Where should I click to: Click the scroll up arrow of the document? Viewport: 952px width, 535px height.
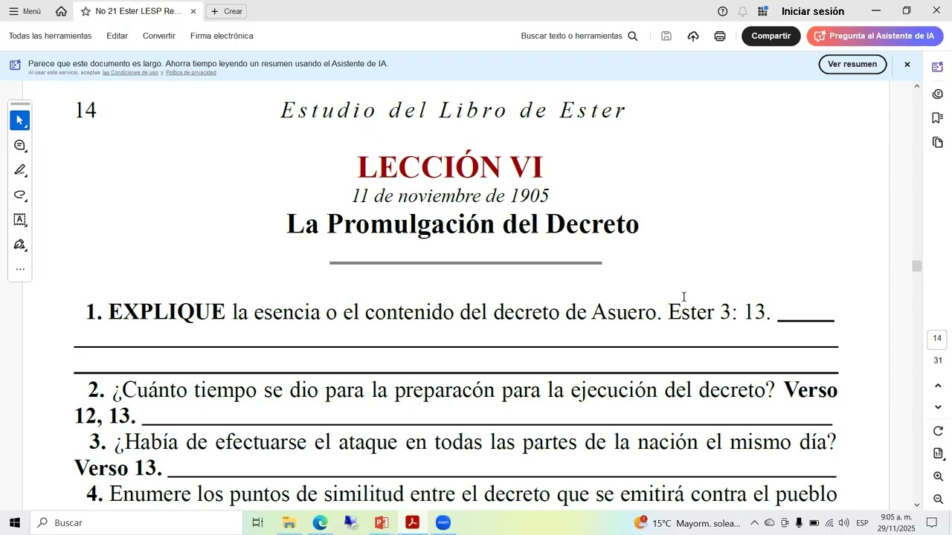point(917,87)
